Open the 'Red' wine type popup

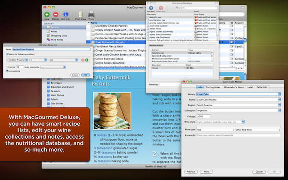[x=216, y=130]
